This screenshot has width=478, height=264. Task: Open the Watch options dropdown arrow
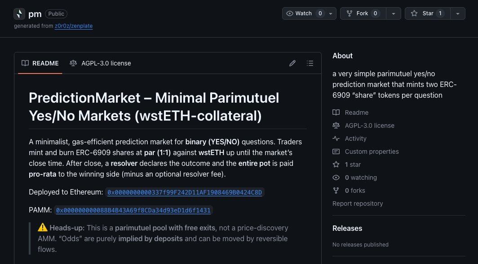click(x=331, y=13)
